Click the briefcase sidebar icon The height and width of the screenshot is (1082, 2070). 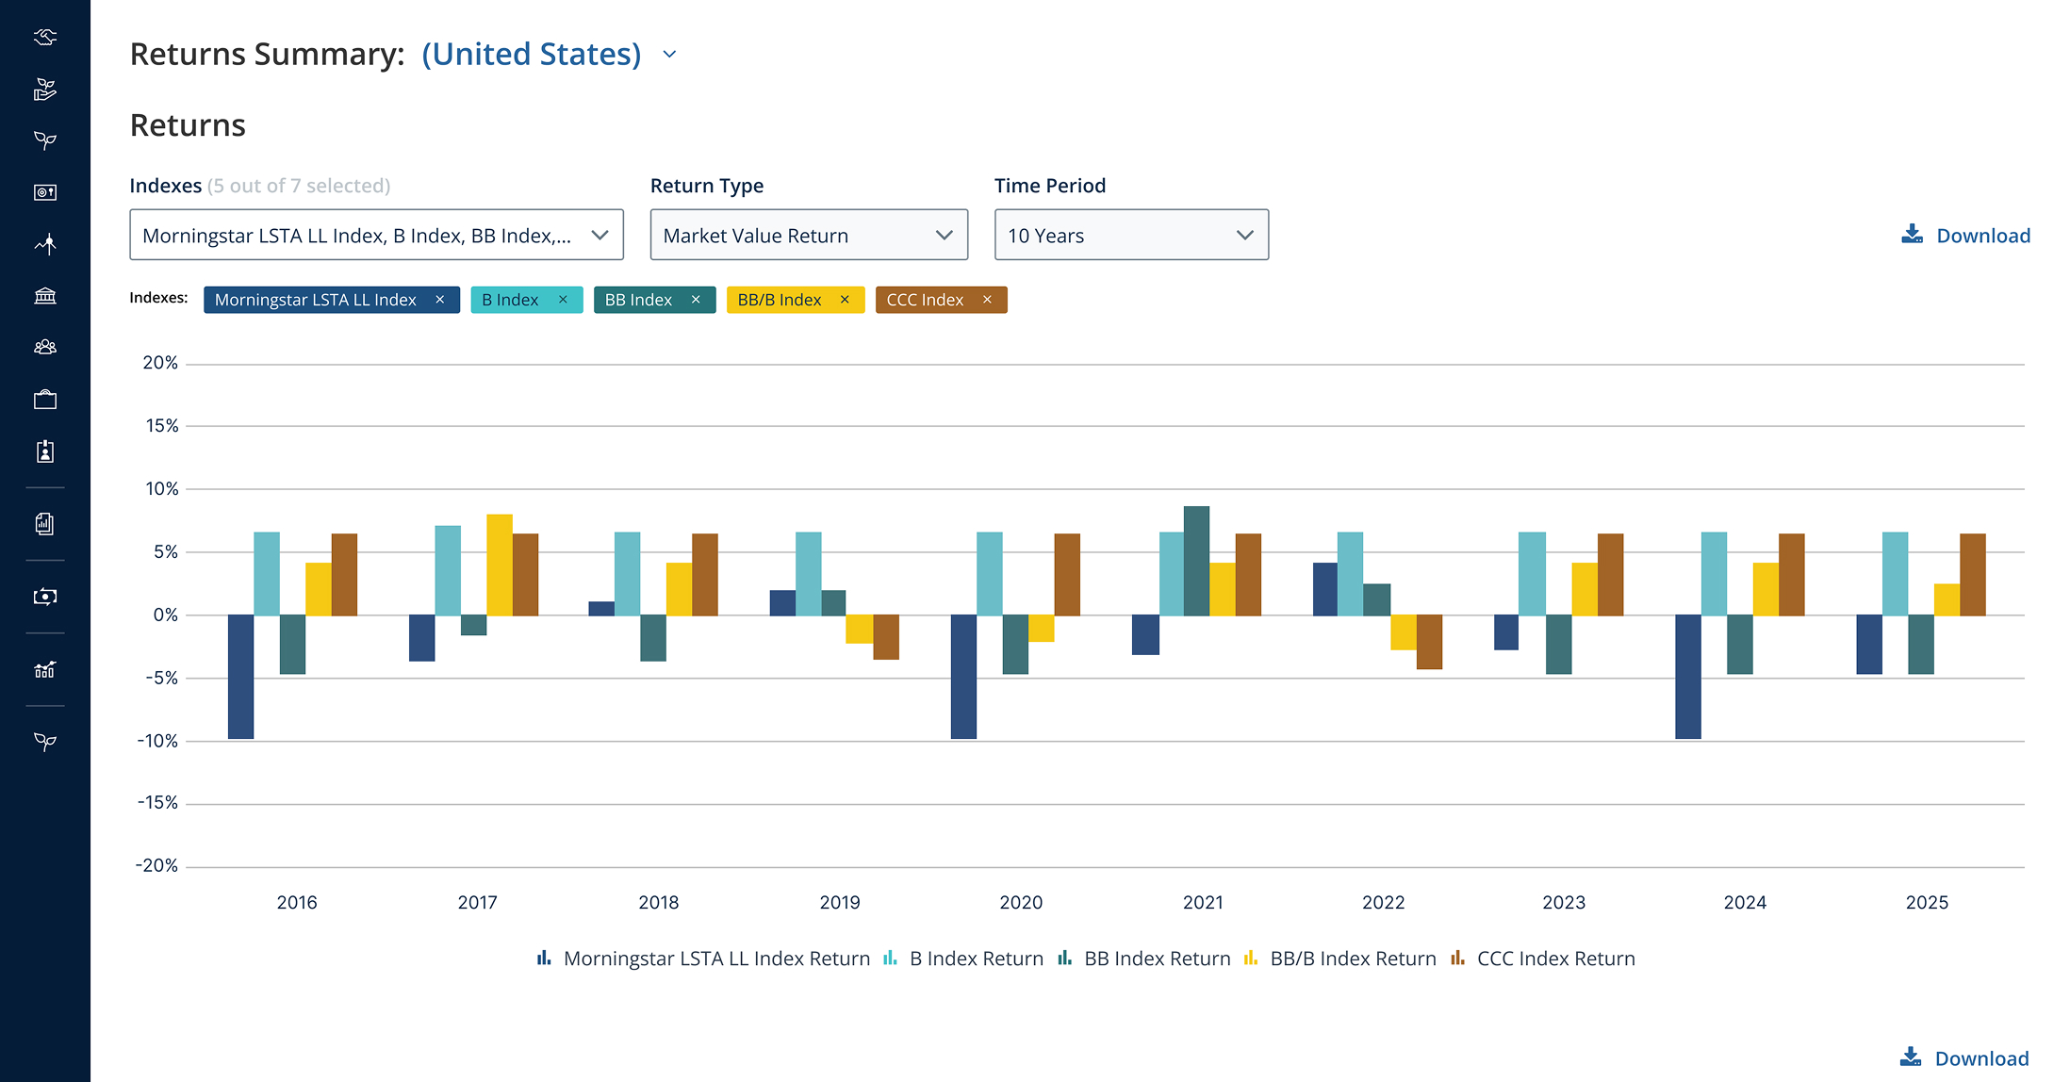point(45,400)
